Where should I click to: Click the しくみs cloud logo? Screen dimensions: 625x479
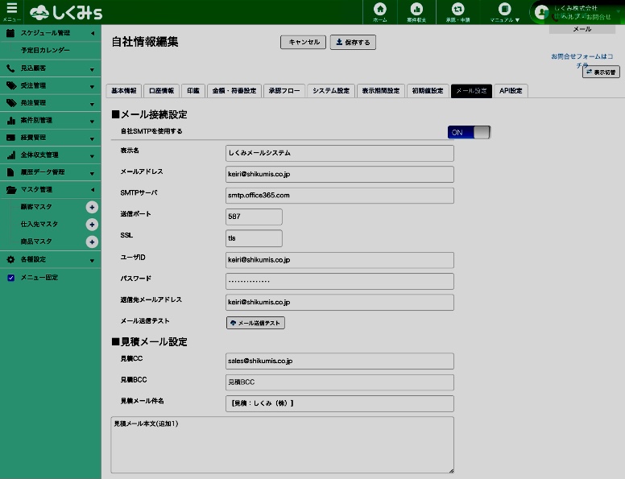66,12
